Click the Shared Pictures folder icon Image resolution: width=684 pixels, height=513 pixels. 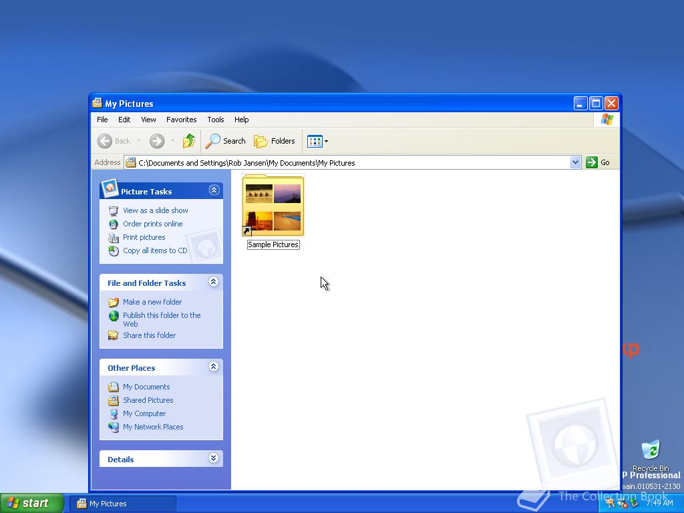(114, 400)
